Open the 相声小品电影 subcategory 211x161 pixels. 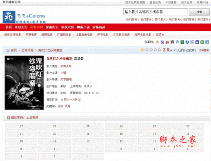pos(143,34)
